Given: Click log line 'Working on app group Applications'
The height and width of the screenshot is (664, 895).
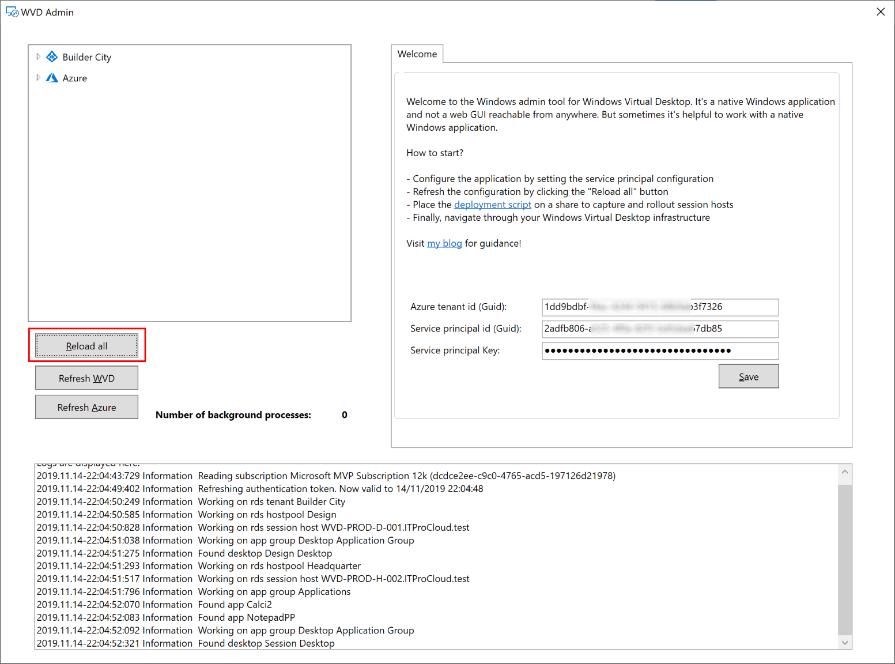Looking at the screenshot, I should pos(194,592).
